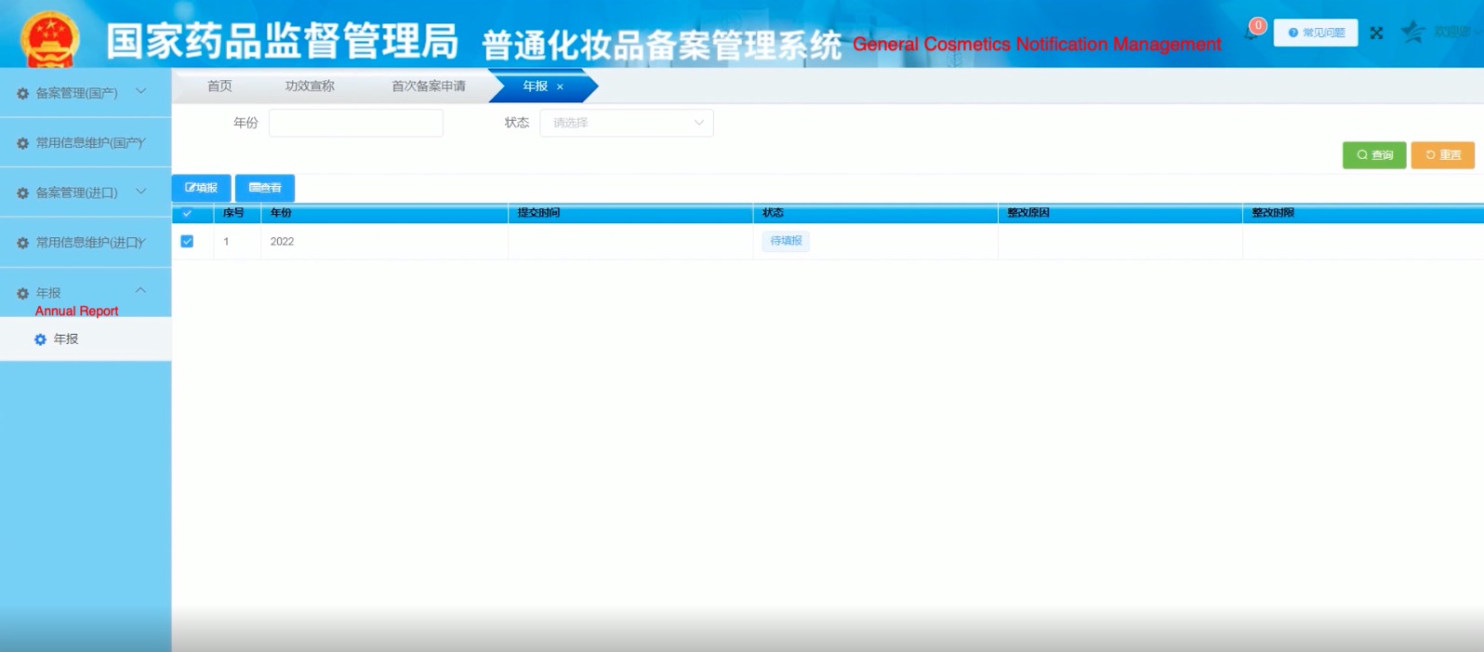Click the gear icon beside the 年报 parent menu
This screenshot has height=652, width=1484.
point(23,293)
